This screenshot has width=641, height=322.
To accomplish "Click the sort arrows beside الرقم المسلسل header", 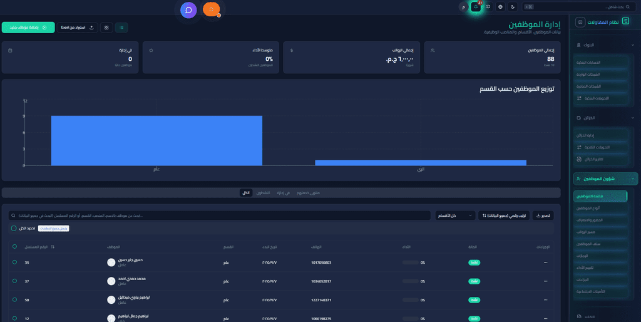I will coord(53,247).
